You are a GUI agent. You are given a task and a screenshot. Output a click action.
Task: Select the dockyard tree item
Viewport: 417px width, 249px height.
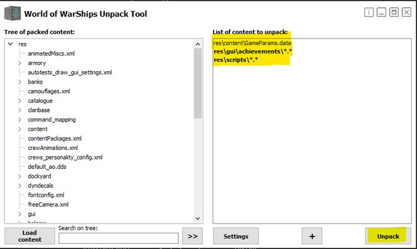click(39, 176)
